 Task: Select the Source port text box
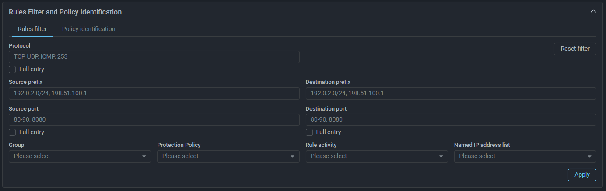click(x=154, y=119)
